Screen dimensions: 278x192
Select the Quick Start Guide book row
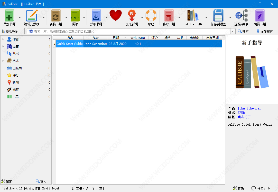139,44
